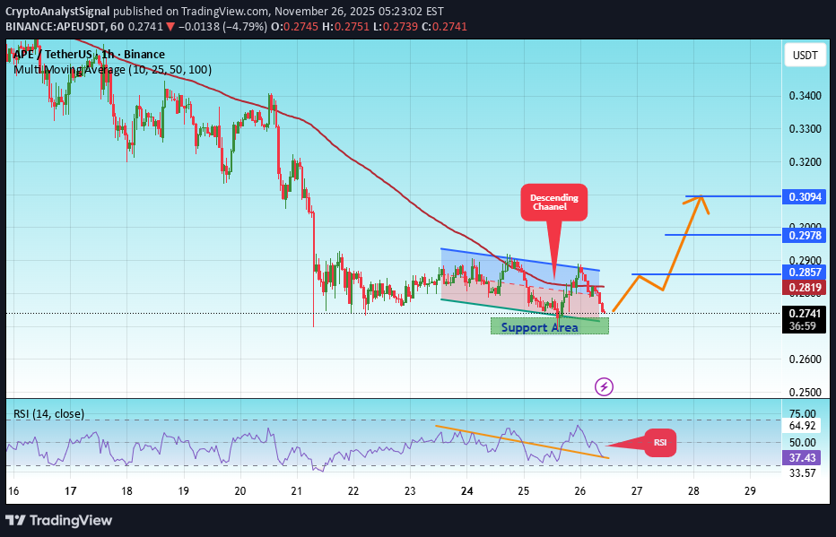Click the TradingView logo in the bottom corner
Screen dimensions: 836x537
click(x=60, y=520)
